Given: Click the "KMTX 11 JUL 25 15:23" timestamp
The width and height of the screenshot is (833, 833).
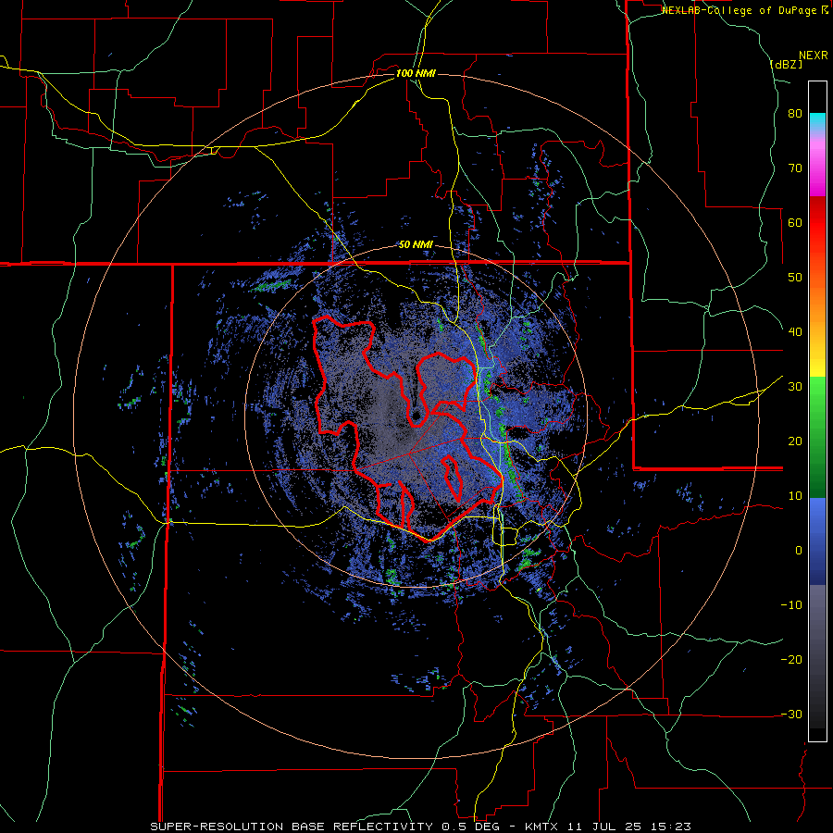Looking at the screenshot, I should [608, 827].
